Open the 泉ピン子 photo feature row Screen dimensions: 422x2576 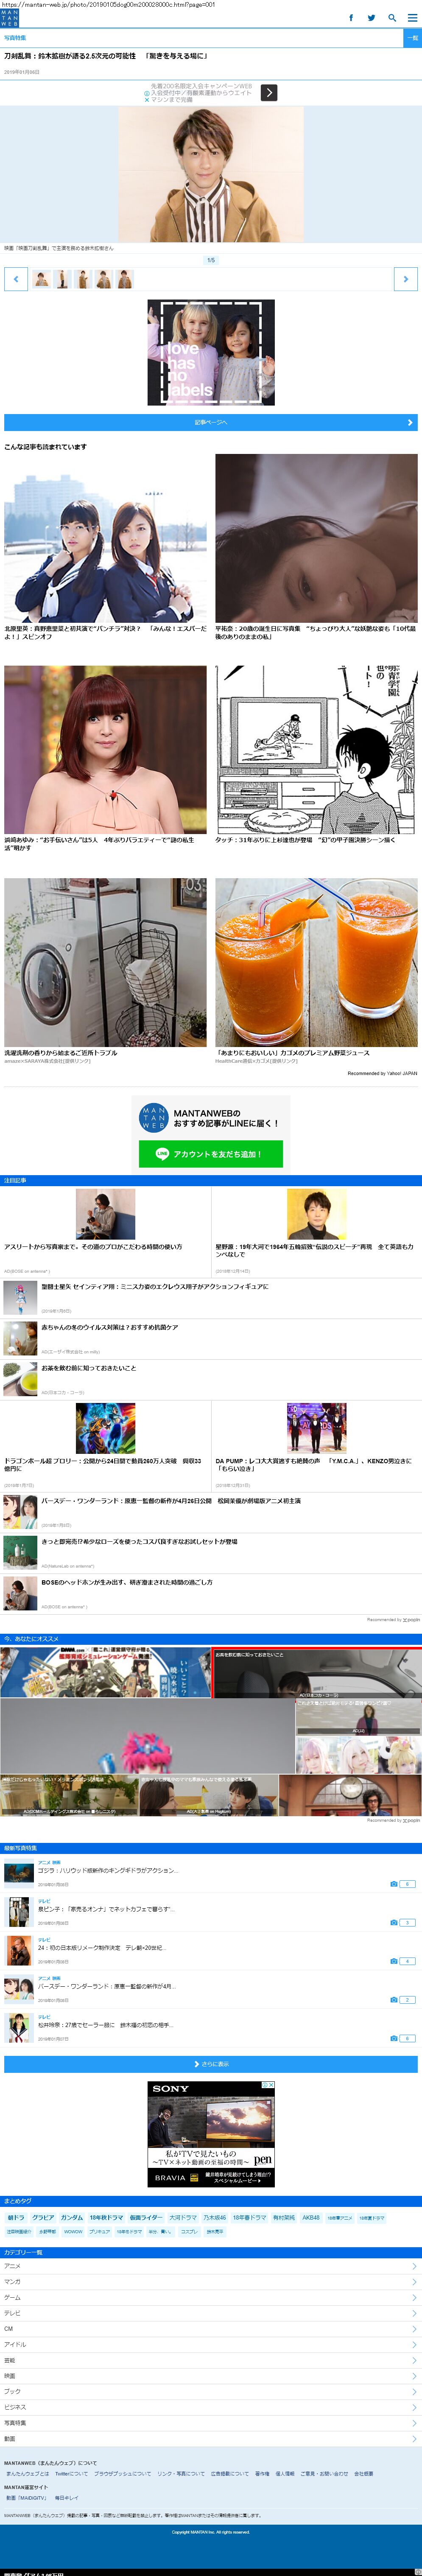click(211, 1912)
